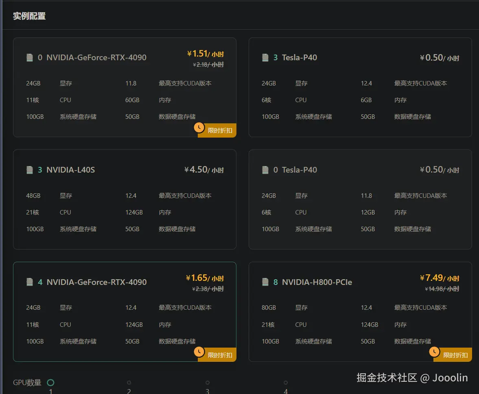Click the ¥1.65/小时 price
479x394 pixels.
(205, 278)
